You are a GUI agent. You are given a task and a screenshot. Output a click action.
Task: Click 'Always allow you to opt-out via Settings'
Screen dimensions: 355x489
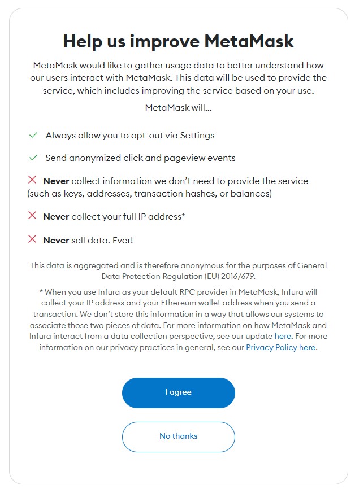[130, 136]
